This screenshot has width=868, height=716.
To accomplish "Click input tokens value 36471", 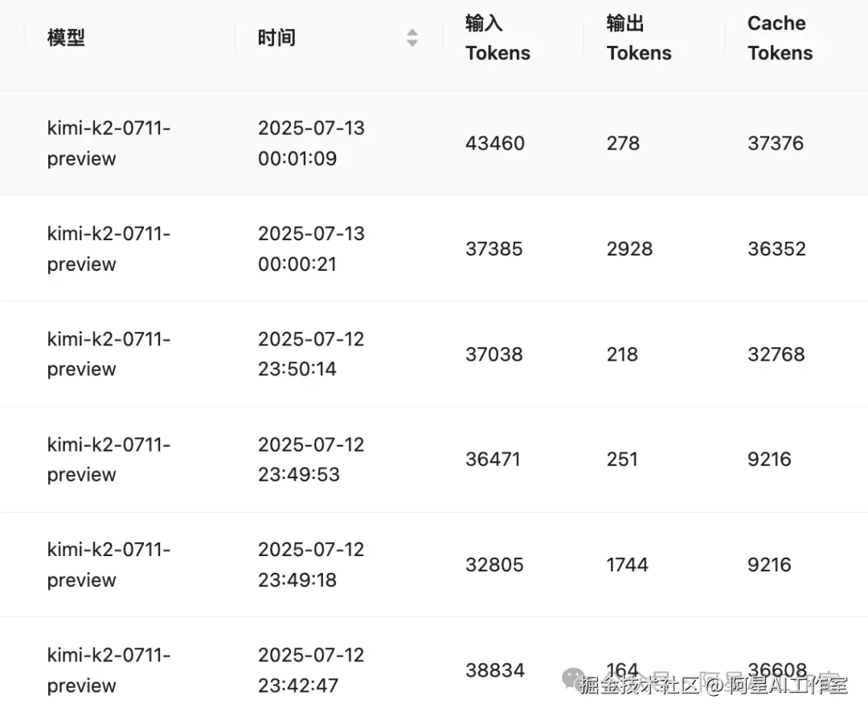I will point(493,460).
